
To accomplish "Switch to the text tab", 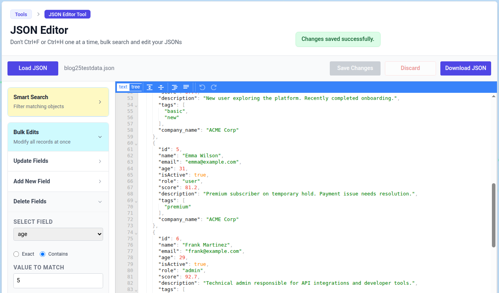I will tap(123, 87).
